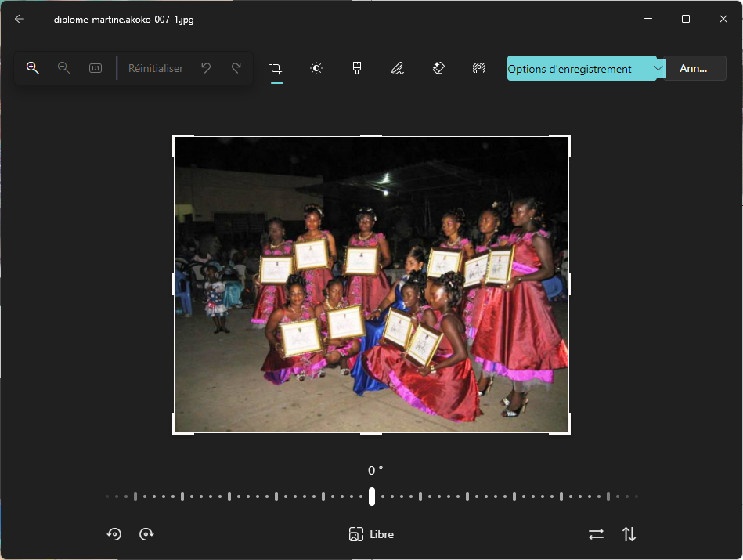Go back with the arrow button
This screenshot has width=743, height=560.
coord(20,19)
